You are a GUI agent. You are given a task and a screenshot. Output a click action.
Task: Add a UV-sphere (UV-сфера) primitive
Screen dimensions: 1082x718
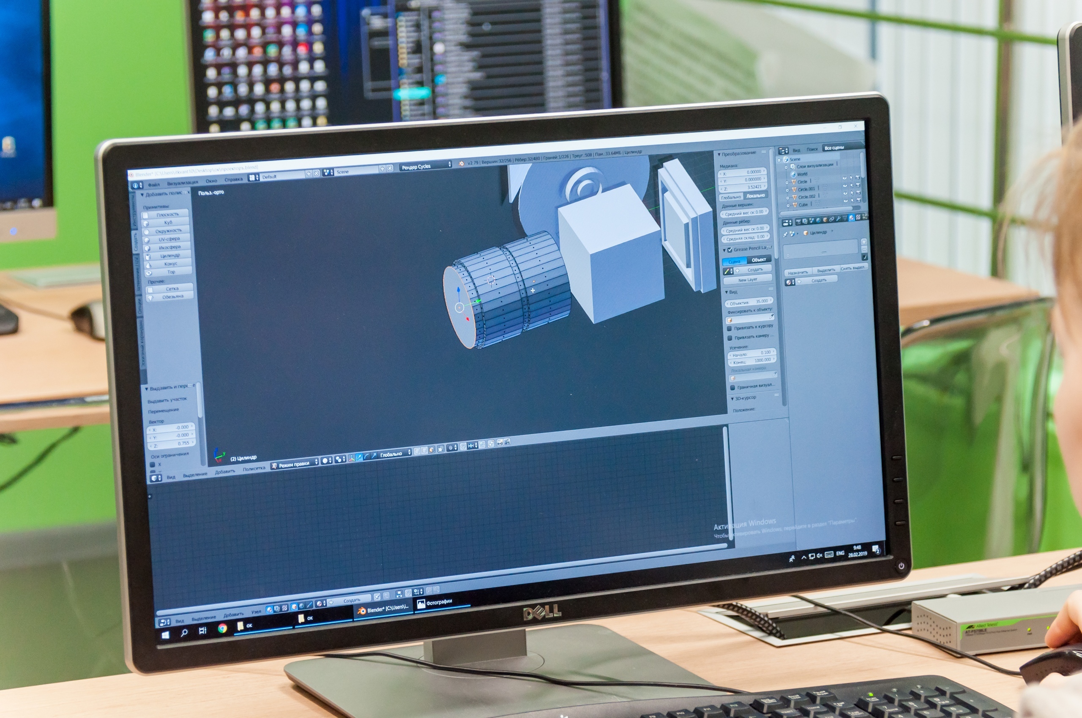[167, 239]
